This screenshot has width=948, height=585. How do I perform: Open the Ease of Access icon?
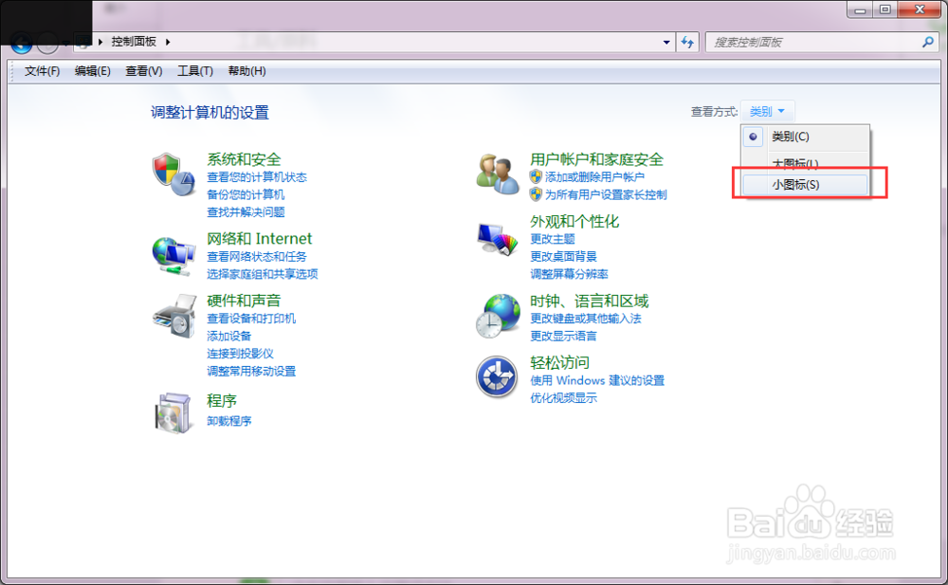coord(497,377)
